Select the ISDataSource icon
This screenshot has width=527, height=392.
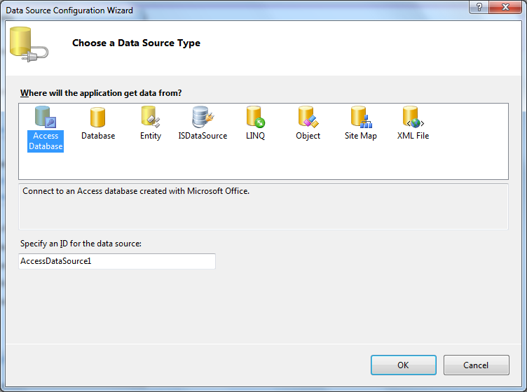pyautogui.click(x=203, y=118)
